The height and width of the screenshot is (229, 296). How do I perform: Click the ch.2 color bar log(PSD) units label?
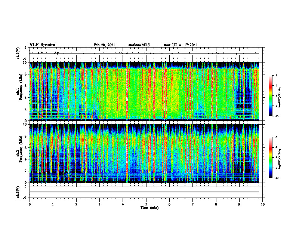[280, 159]
